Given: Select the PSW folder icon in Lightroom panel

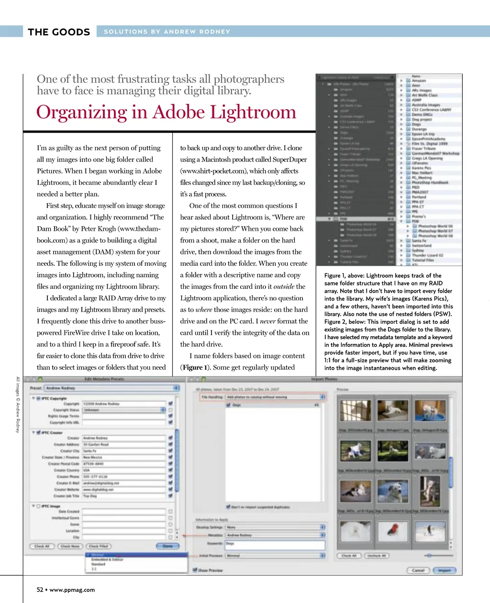Looking at the screenshot, I should click(334, 219).
